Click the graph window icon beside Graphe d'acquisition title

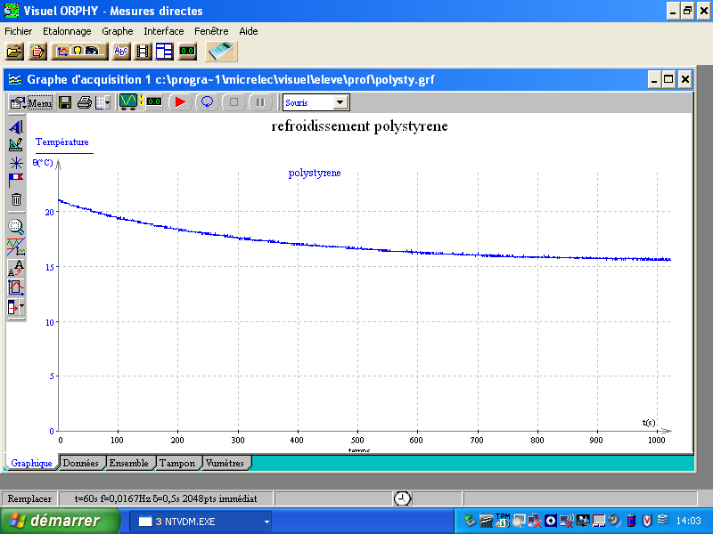(15, 80)
